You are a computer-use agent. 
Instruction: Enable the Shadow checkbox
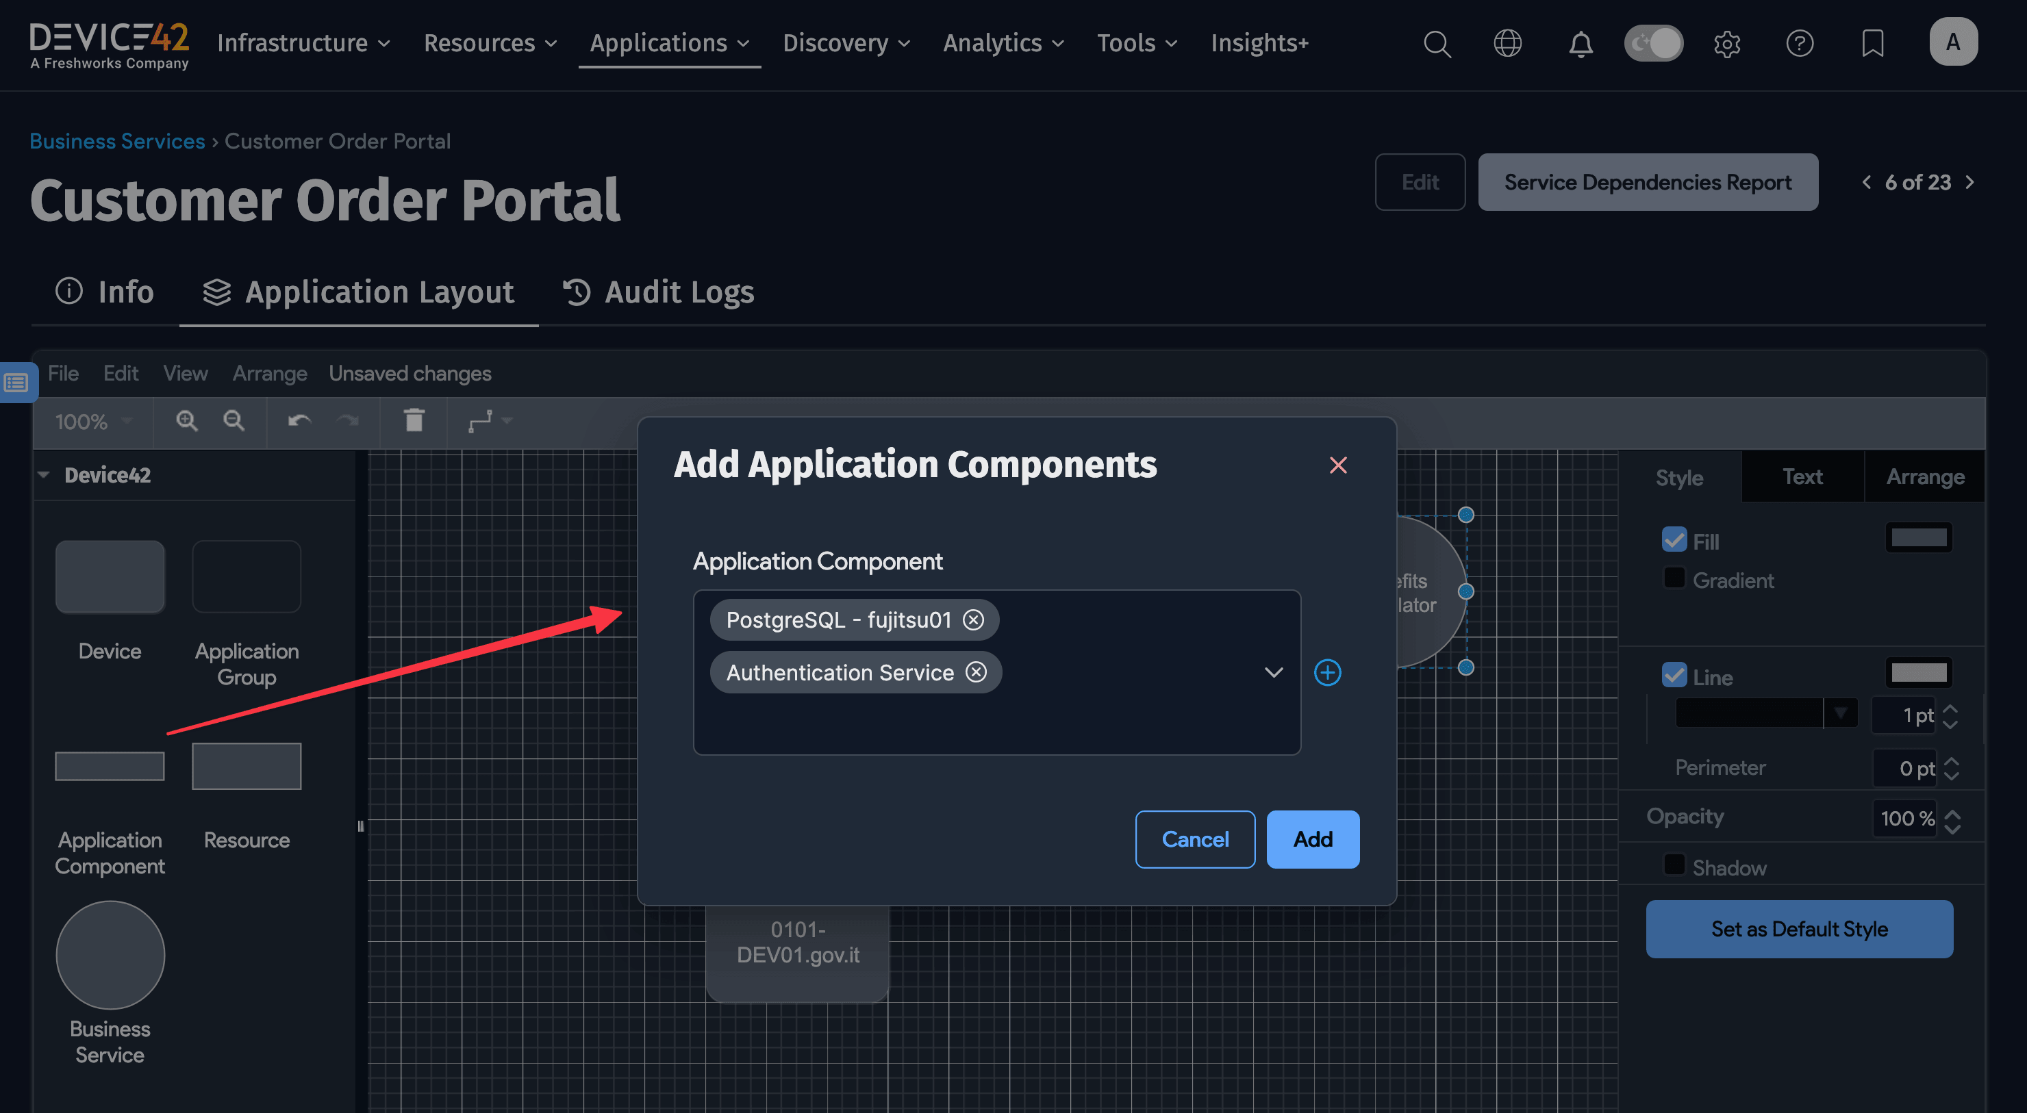1674,866
